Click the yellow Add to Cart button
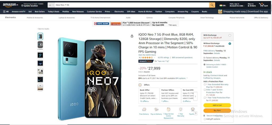The height and width of the screenshot is (125, 272). [217, 105]
